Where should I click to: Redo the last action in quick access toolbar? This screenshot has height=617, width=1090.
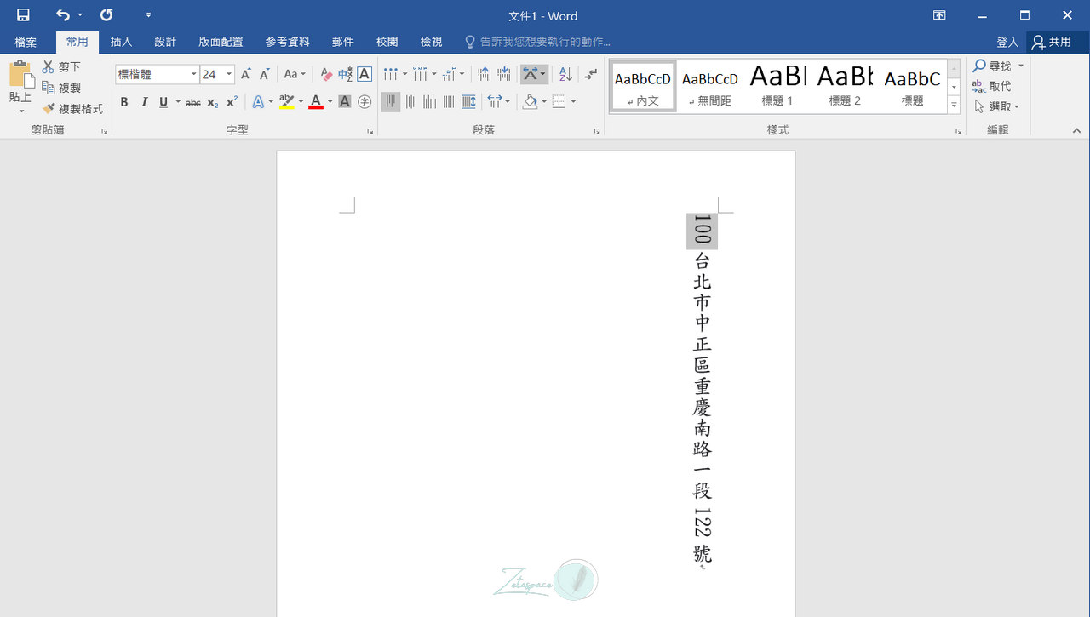[106, 15]
